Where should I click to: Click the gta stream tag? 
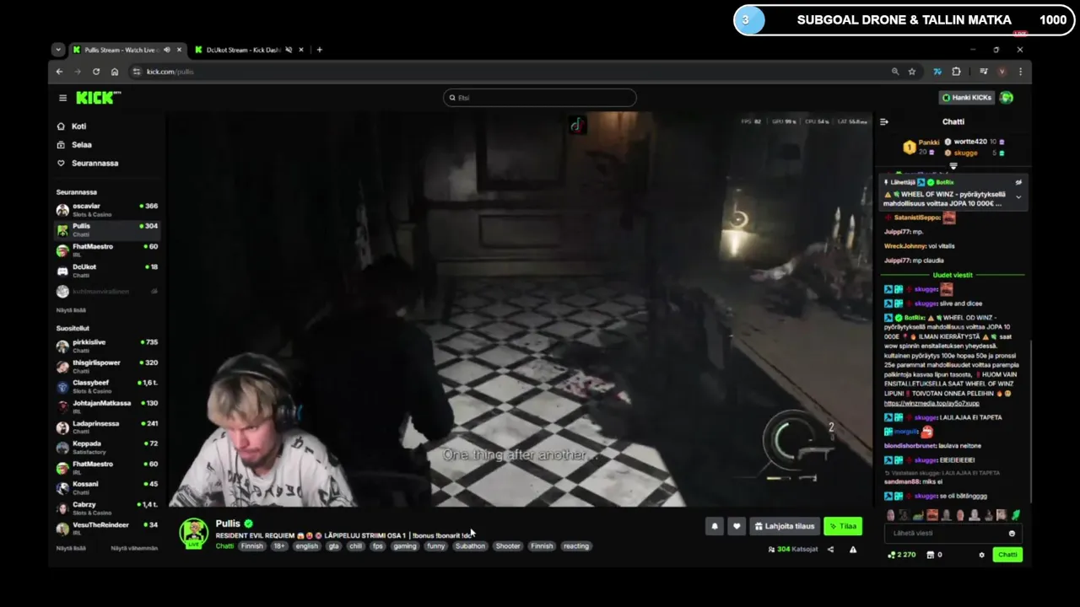[x=333, y=546]
